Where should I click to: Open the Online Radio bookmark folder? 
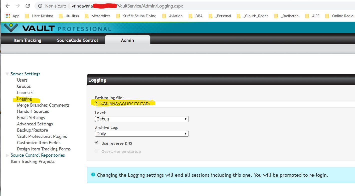[340, 16]
